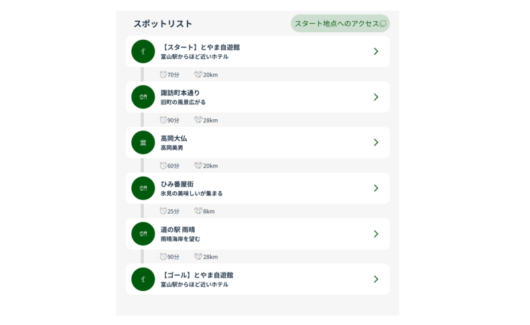This screenshot has height=325, width=530.
Task: Click the green icon for ゴール とやま自遊館
Action: pos(143,279)
